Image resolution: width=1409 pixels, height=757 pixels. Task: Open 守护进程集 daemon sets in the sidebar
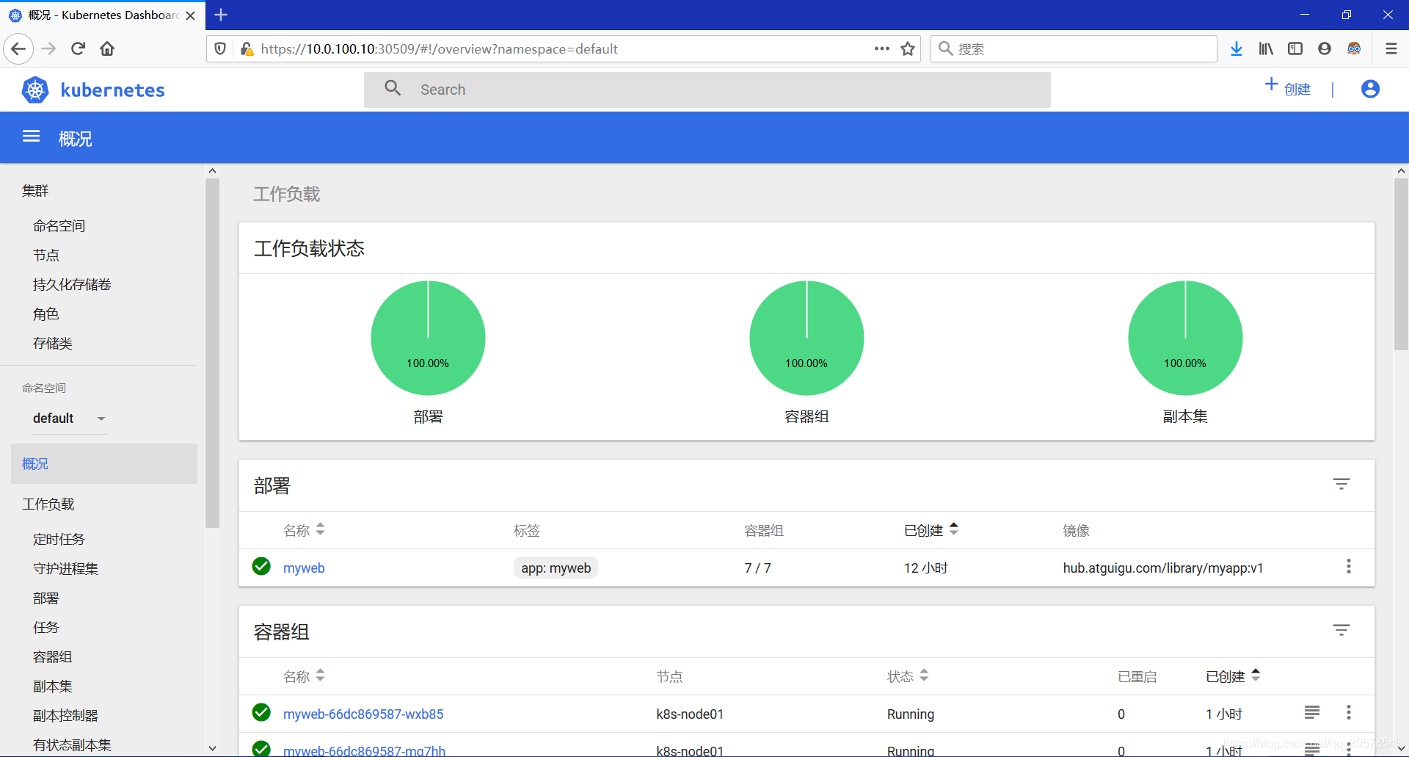65,569
